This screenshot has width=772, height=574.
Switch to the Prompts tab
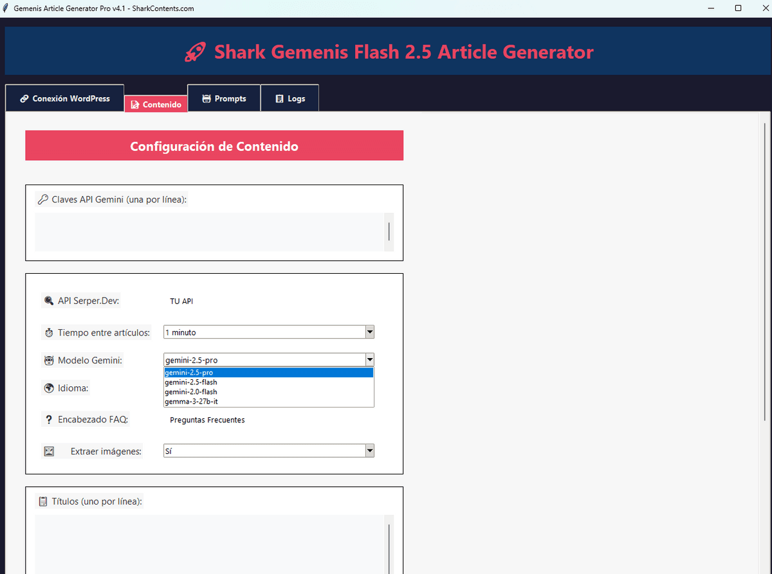click(224, 98)
